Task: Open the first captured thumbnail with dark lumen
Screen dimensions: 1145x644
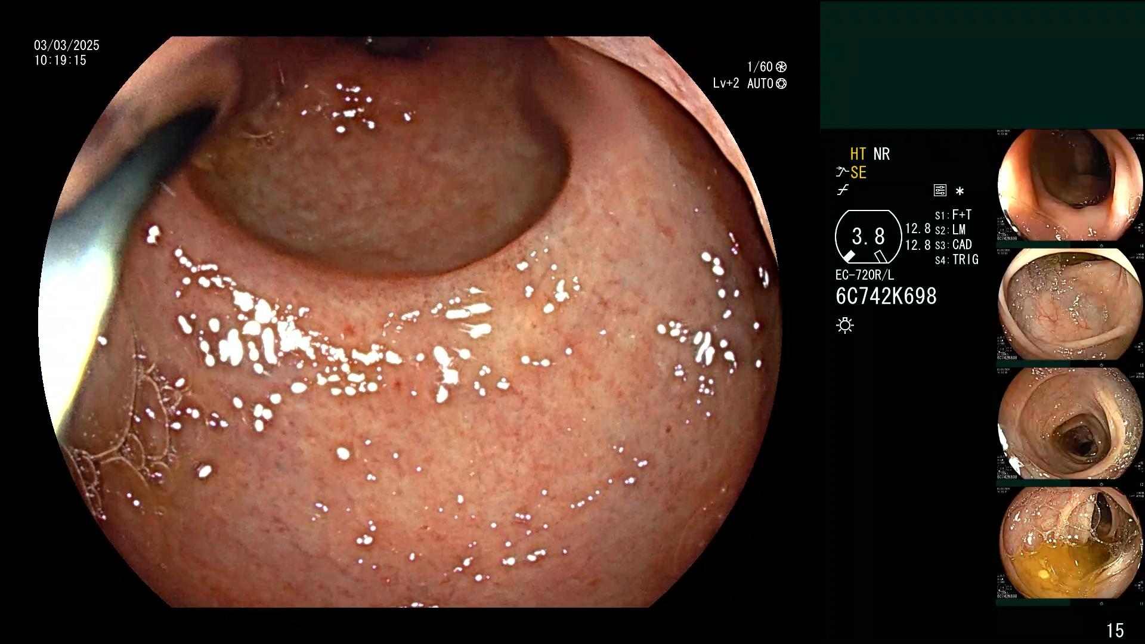Action: coord(1070,185)
